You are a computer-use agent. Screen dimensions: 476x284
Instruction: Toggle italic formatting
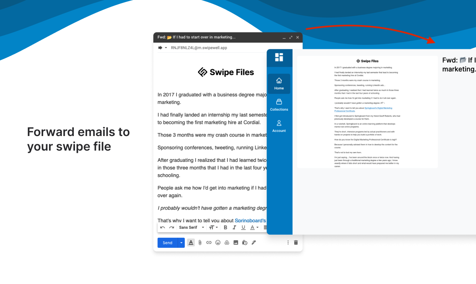[234, 227]
